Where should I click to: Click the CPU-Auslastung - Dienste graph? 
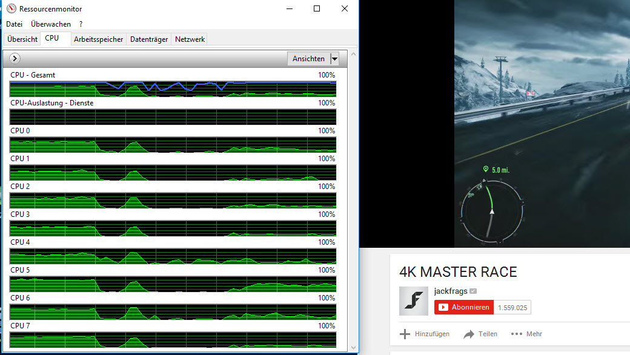pyautogui.click(x=173, y=117)
